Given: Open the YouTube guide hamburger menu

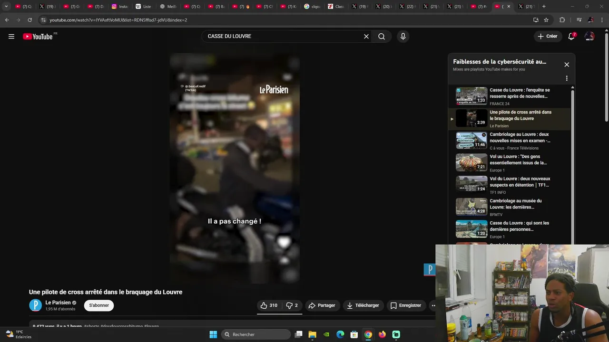Looking at the screenshot, I should [11, 37].
